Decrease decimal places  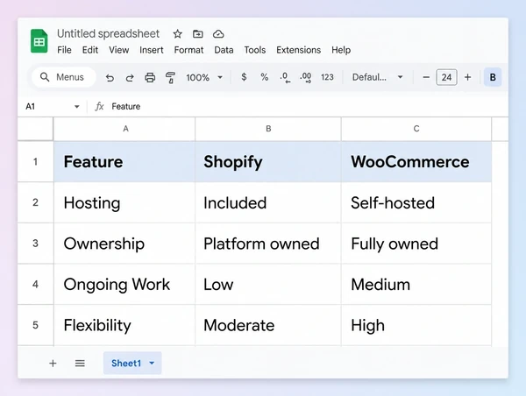[285, 77]
